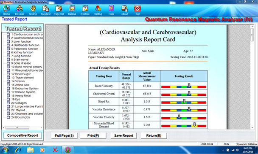Click the red Exit icon
This screenshot has width=258, height=154.
point(137,10)
